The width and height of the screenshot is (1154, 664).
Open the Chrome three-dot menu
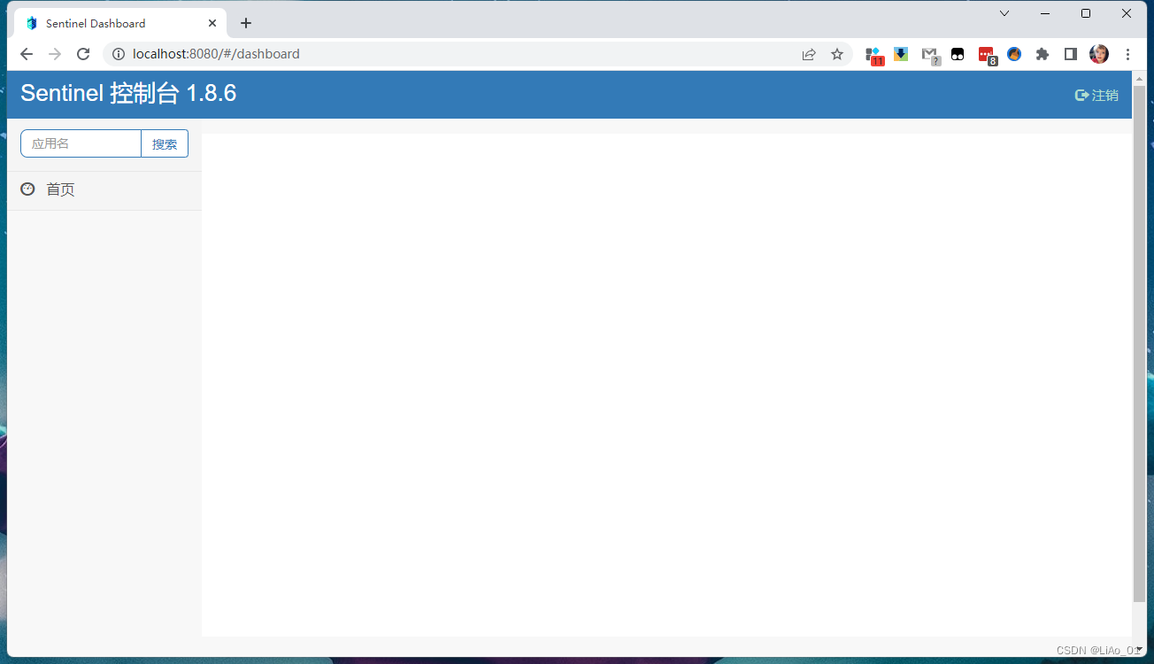coord(1127,54)
